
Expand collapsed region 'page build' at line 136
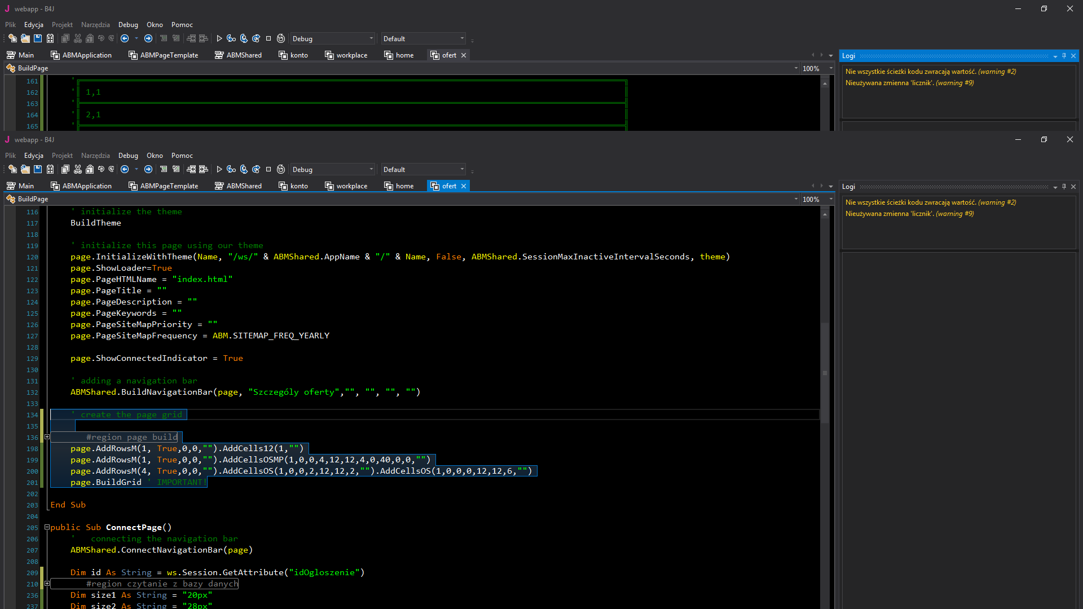(47, 437)
